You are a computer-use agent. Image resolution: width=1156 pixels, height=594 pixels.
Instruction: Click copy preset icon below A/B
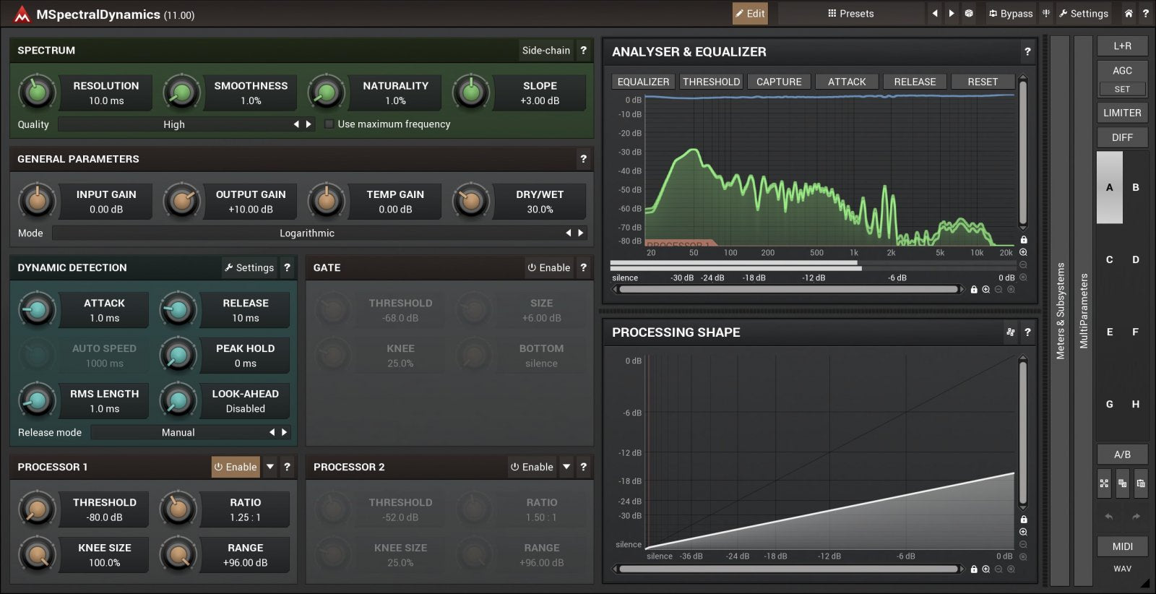click(1122, 483)
